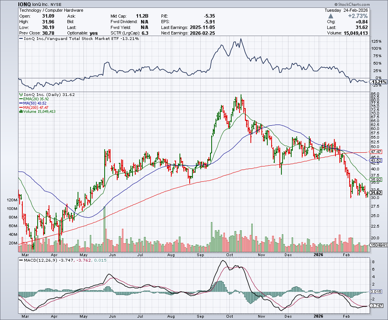Click the 85.0 price axis label

point(375,94)
